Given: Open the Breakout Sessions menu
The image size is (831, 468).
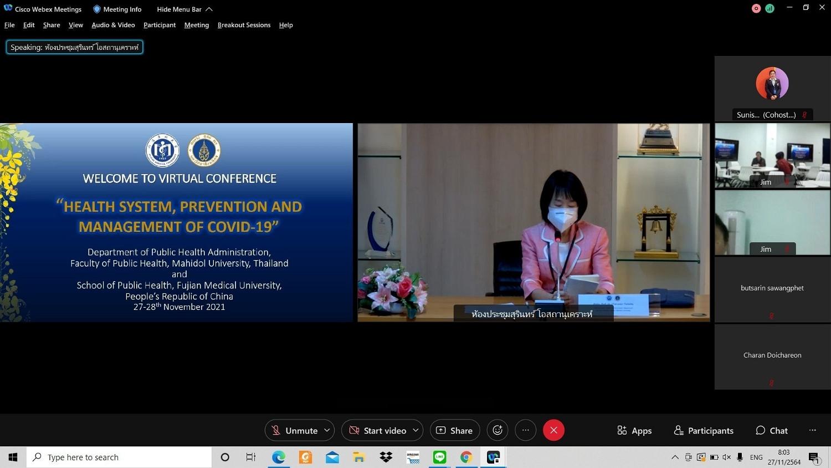Looking at the screenshot, I should coord(244,25).
